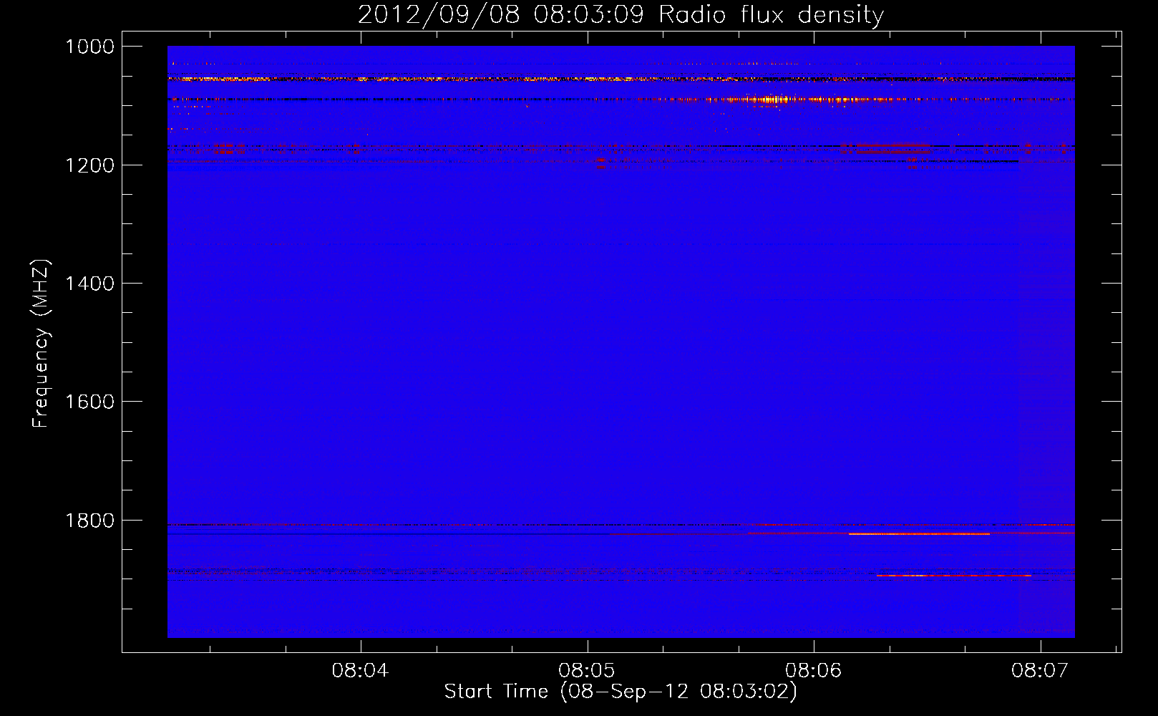Select the 1200 frequency tick label
Image resolution: width=1158 pixels, height=716 pixels.
(89, 165)
